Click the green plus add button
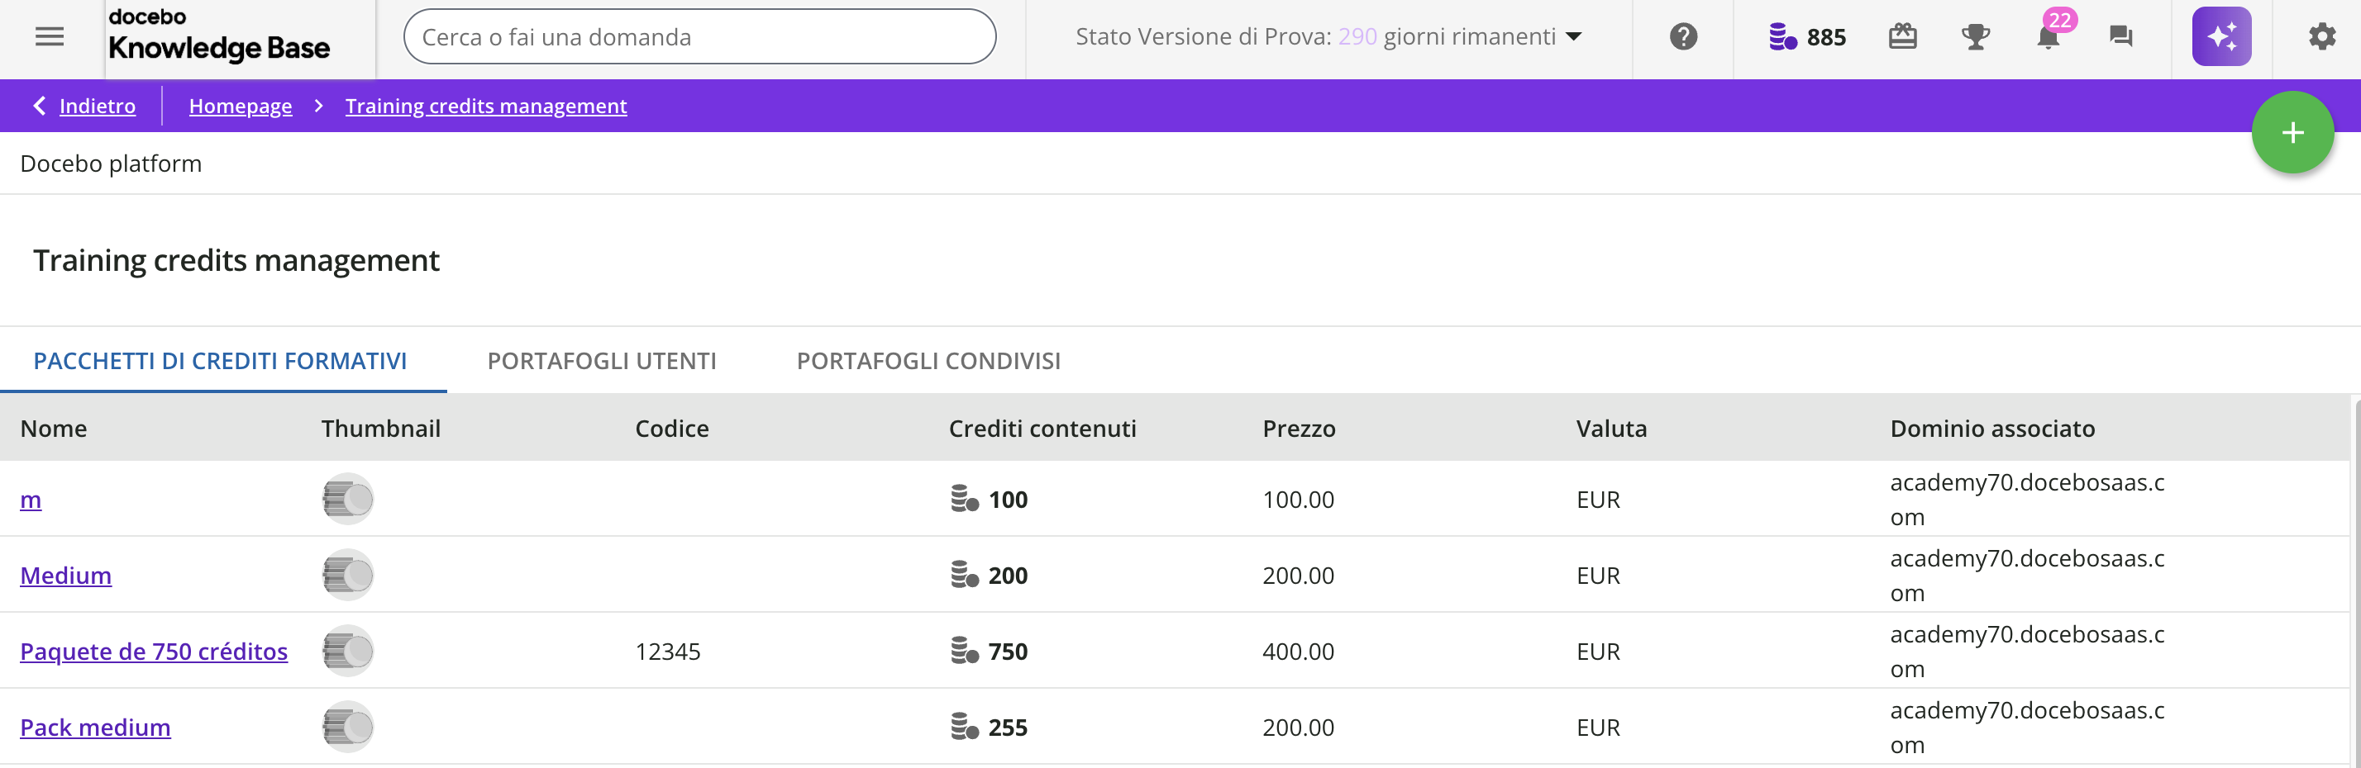The width and height of the screenshot is (2361, 768). pos(2292,133)
